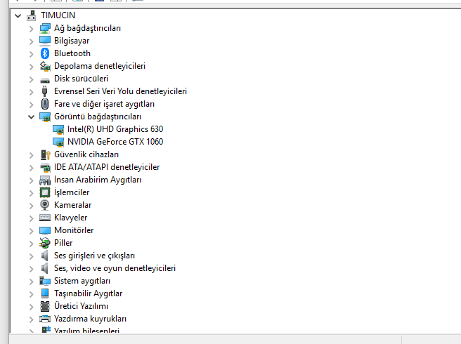Click the Sistem aygıtları folder icon
This screenshot has width=461, height=344.
[45, 281]
